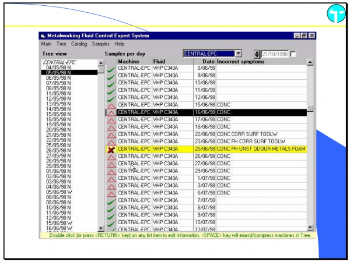Click the teal logo icon in top-right corner

335,16
